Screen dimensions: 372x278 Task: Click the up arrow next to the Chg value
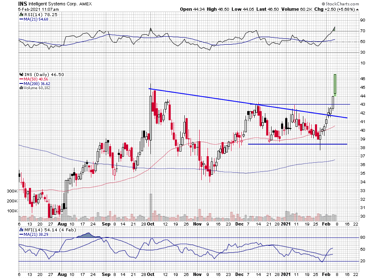357,10
